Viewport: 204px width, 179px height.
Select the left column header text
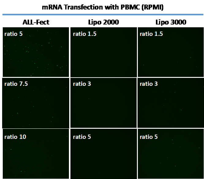36,22
